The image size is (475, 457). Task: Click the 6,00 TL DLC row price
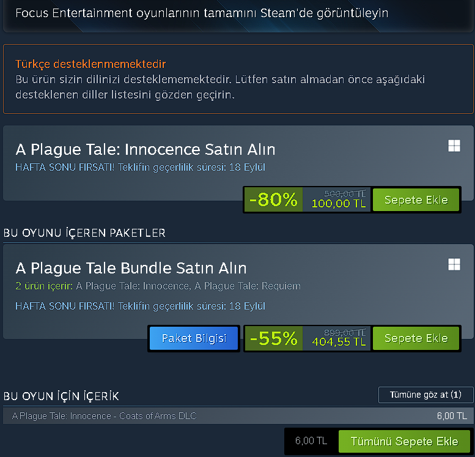point(451,416)
